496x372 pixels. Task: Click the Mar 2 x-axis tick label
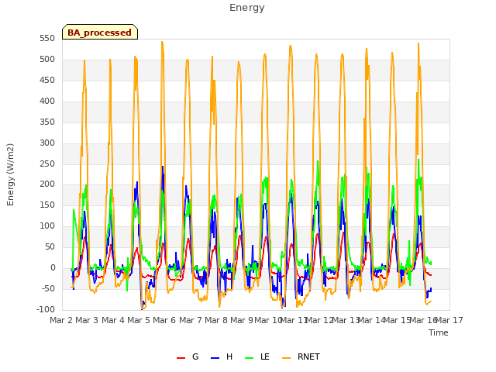pos(61,320)
